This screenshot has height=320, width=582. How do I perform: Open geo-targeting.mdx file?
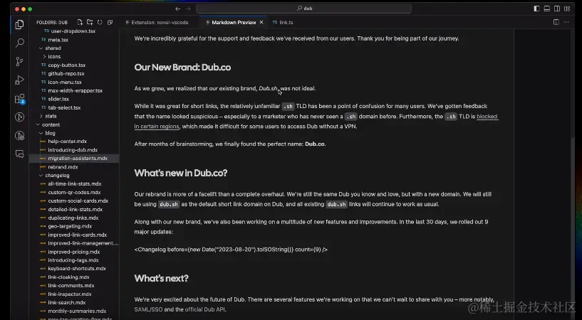[x=70, y=226]
